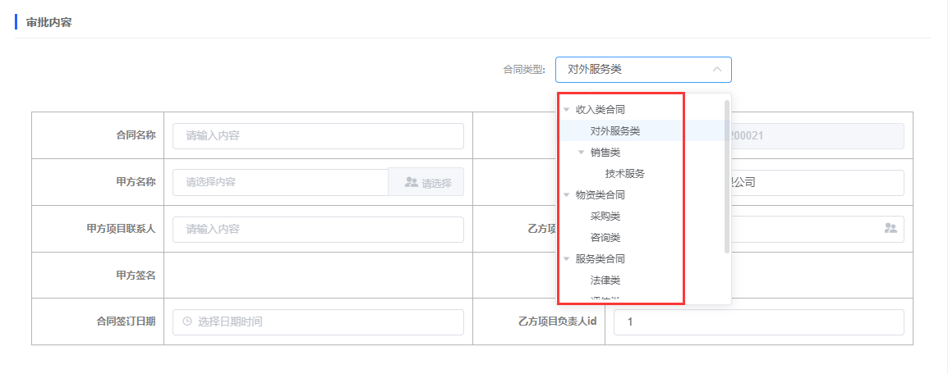Select 对外服务类 in the contract type list
Image resolution: width=948 pixels, height=374 pixels.
(614, 130)
